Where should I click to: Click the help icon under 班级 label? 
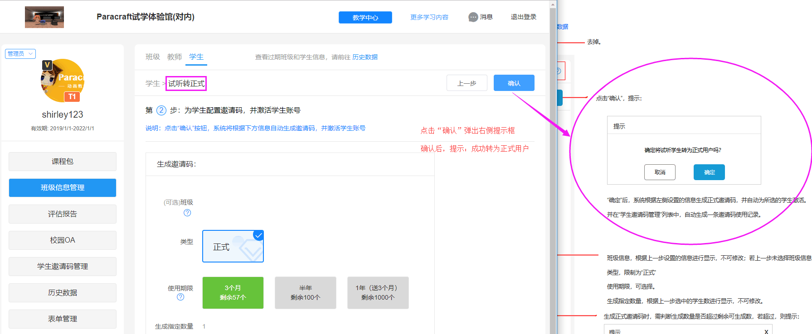pyautogui.click(x=187, y=213)
